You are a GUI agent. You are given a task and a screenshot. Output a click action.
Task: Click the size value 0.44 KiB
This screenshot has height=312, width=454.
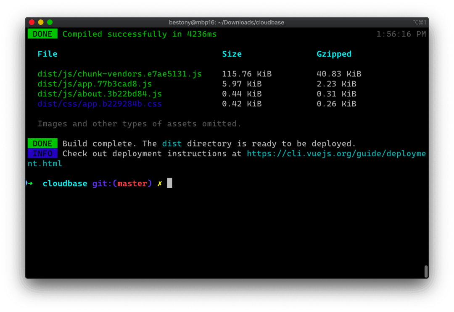click(x=242, y=94)
